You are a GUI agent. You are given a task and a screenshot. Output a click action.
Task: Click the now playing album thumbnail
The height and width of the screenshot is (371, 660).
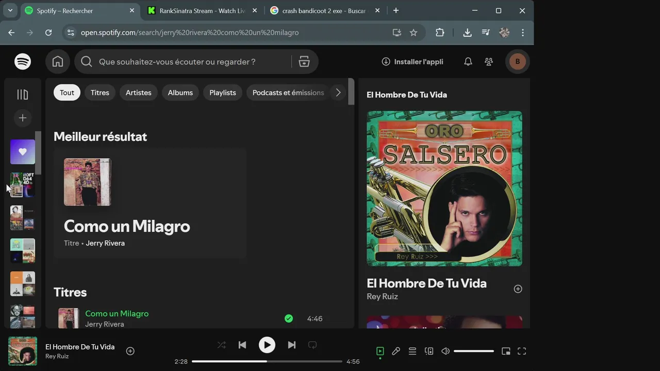pyautogui.click(x=23, y=351)
